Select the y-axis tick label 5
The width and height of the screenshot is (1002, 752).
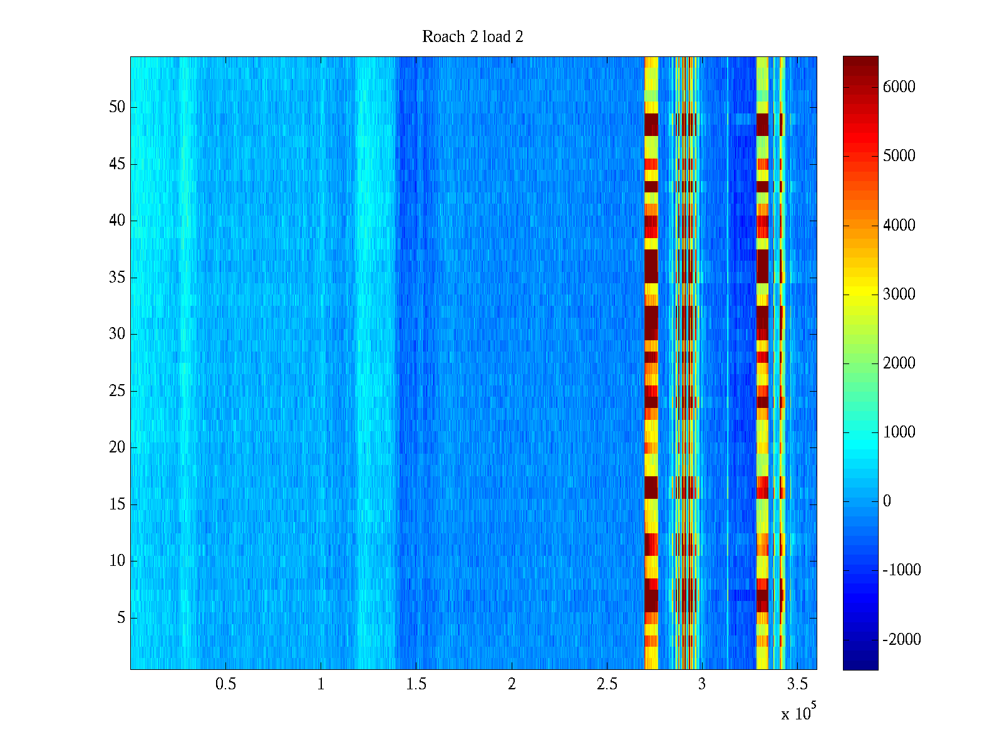(121, 618)
